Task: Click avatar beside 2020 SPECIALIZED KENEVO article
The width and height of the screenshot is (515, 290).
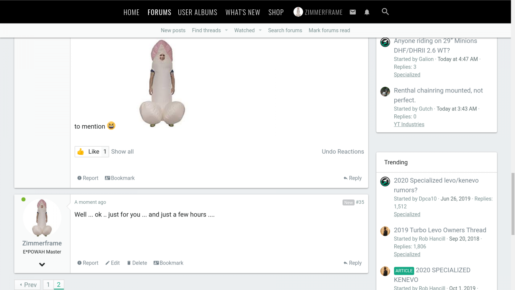Action: point(385,271)
